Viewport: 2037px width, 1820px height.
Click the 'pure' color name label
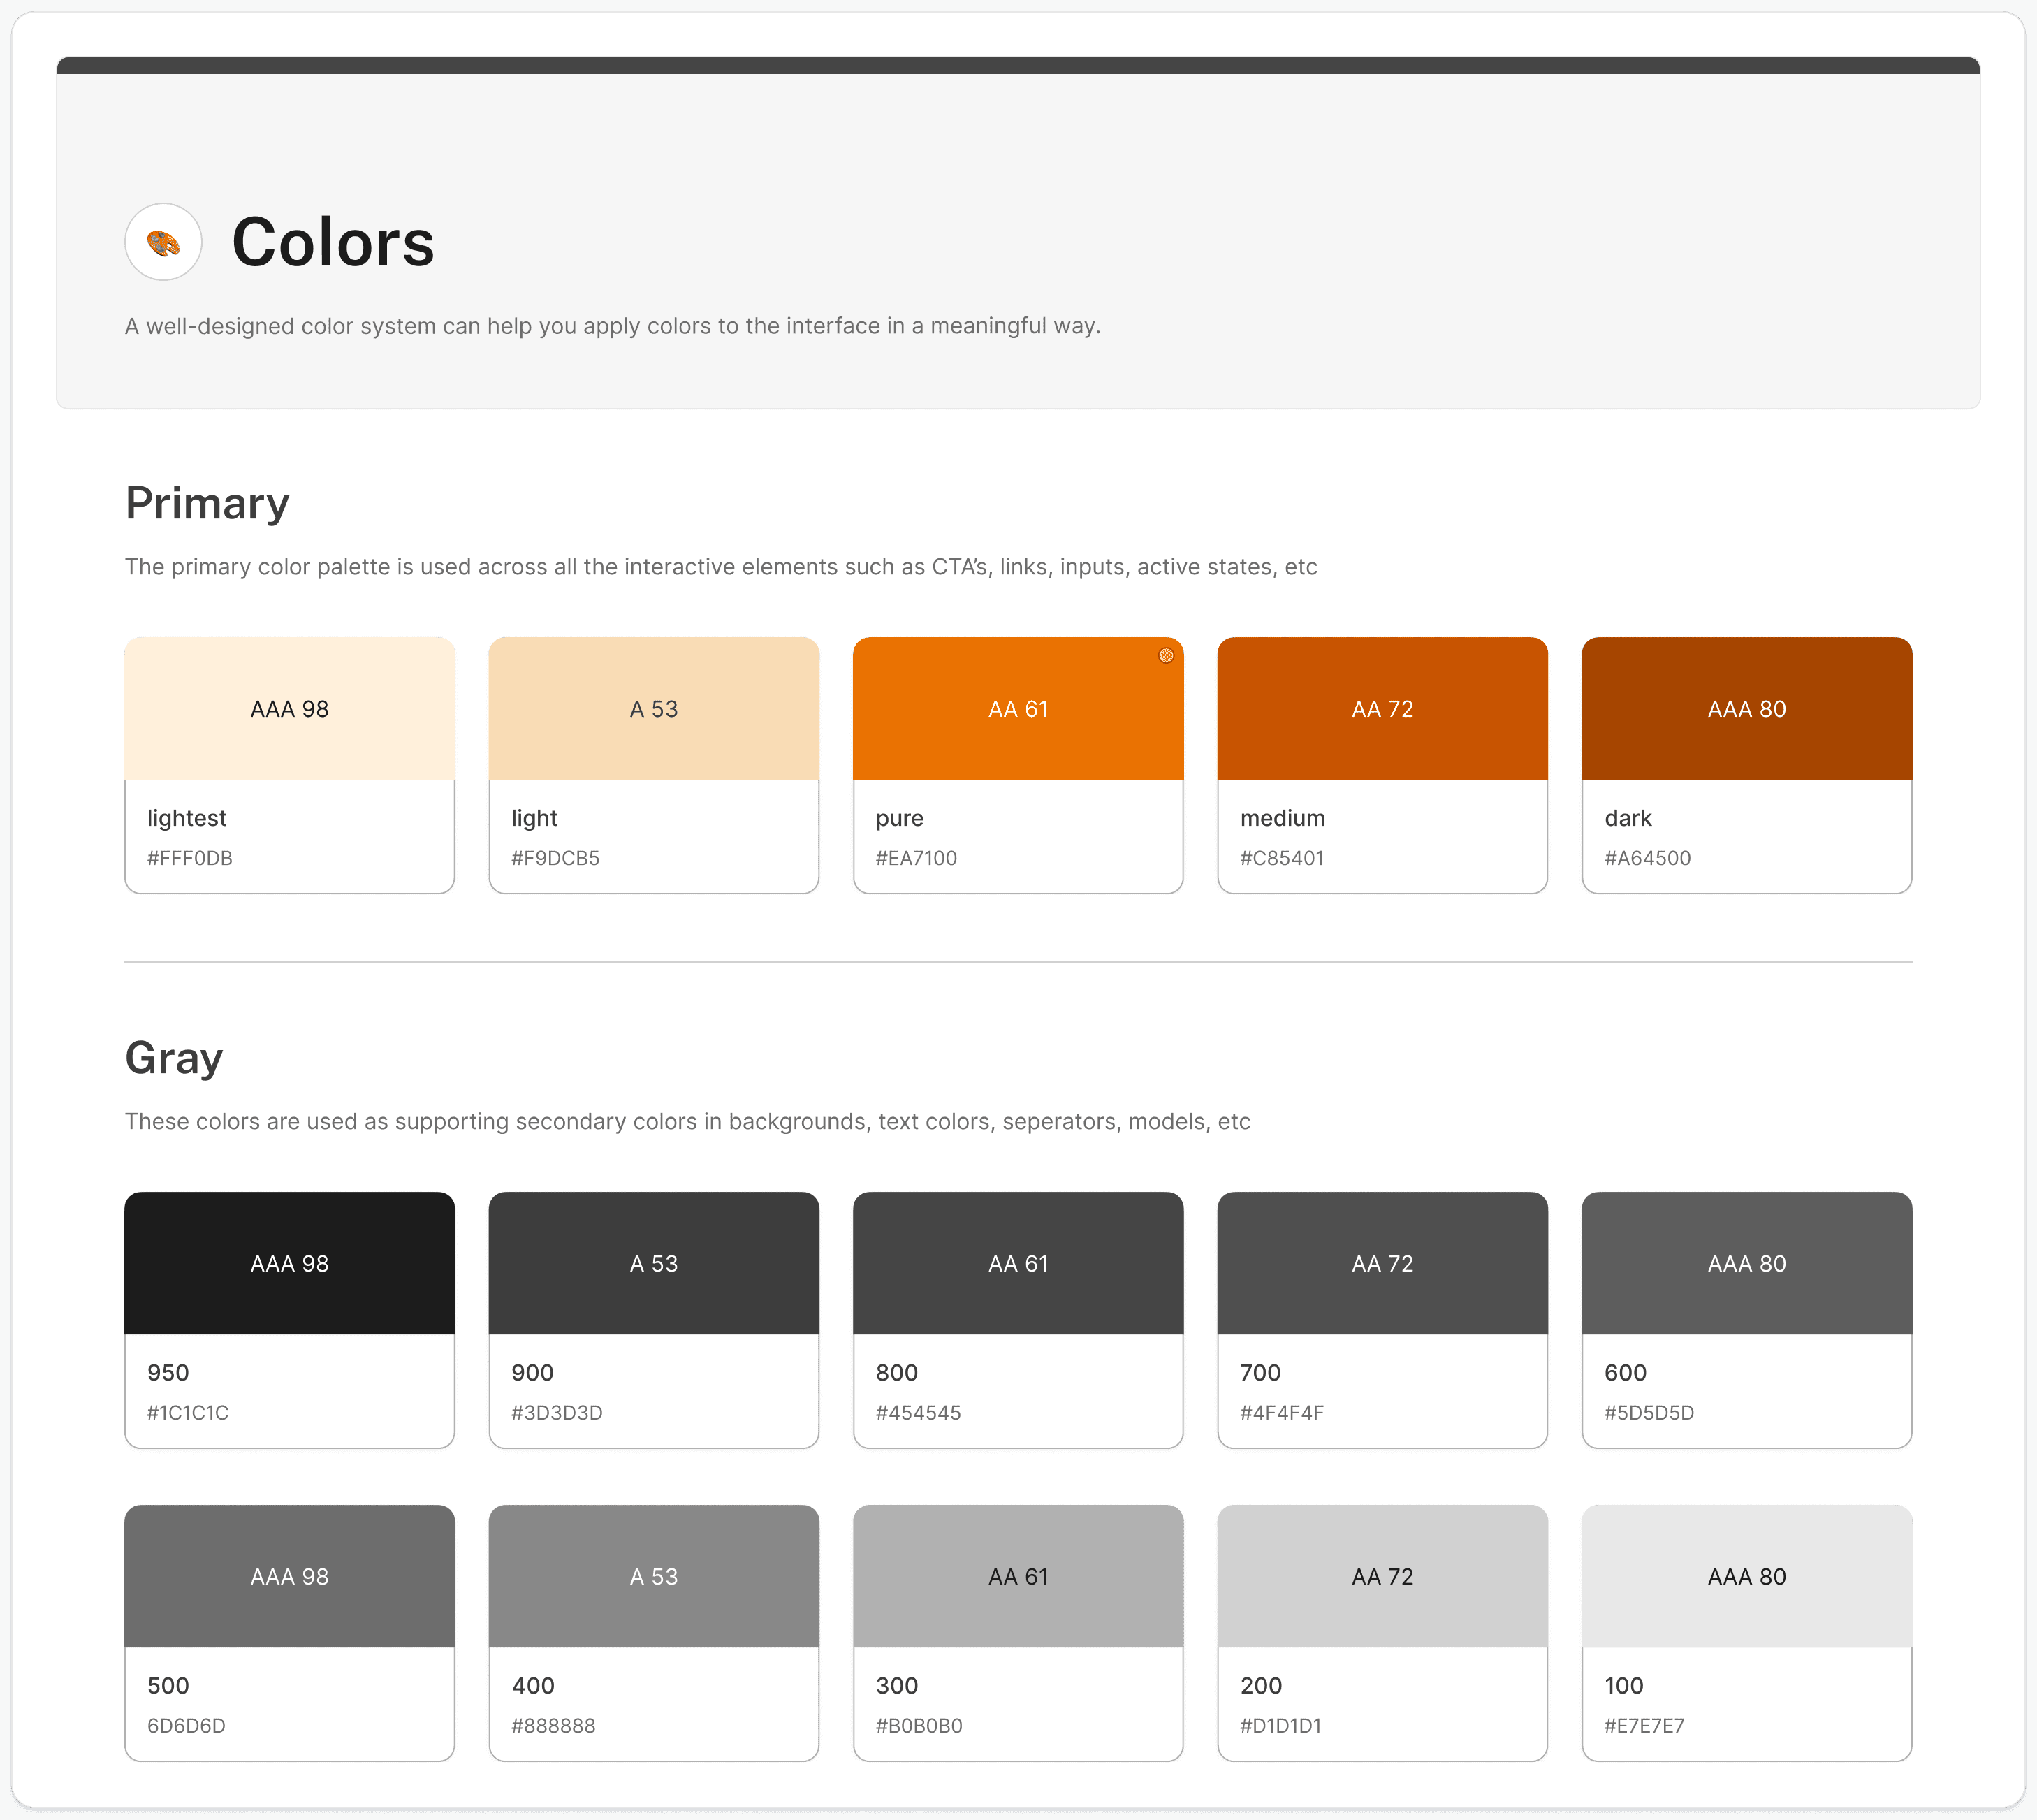[899, 819]
